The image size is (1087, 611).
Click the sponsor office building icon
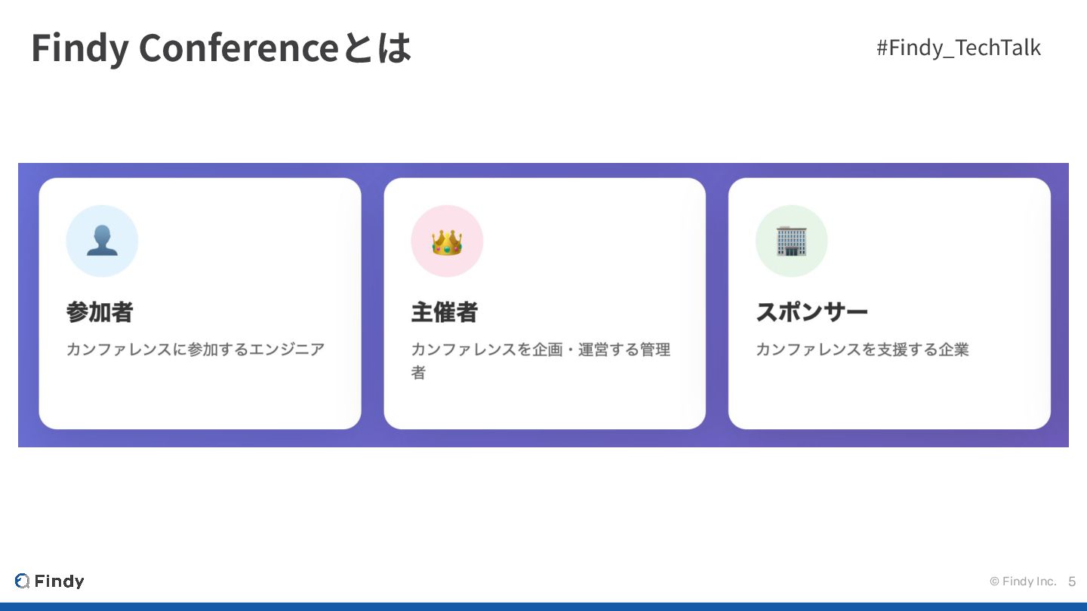pos(791,241)
